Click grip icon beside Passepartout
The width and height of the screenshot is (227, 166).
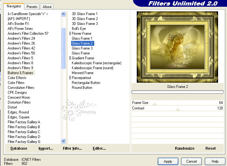tap(70, 78)
